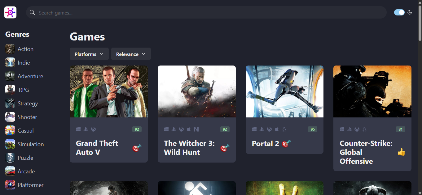Click PlayStation icon on Counter-Strike card

(349, 129)
